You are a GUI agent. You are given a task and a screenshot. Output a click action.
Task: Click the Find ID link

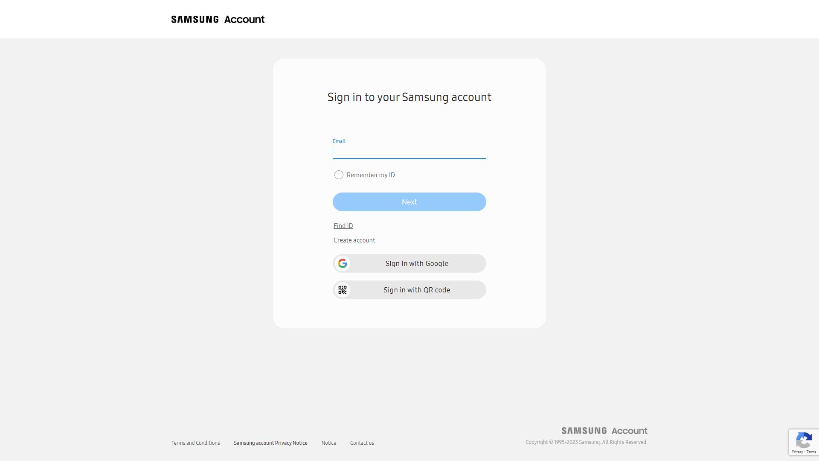[343, 226]
